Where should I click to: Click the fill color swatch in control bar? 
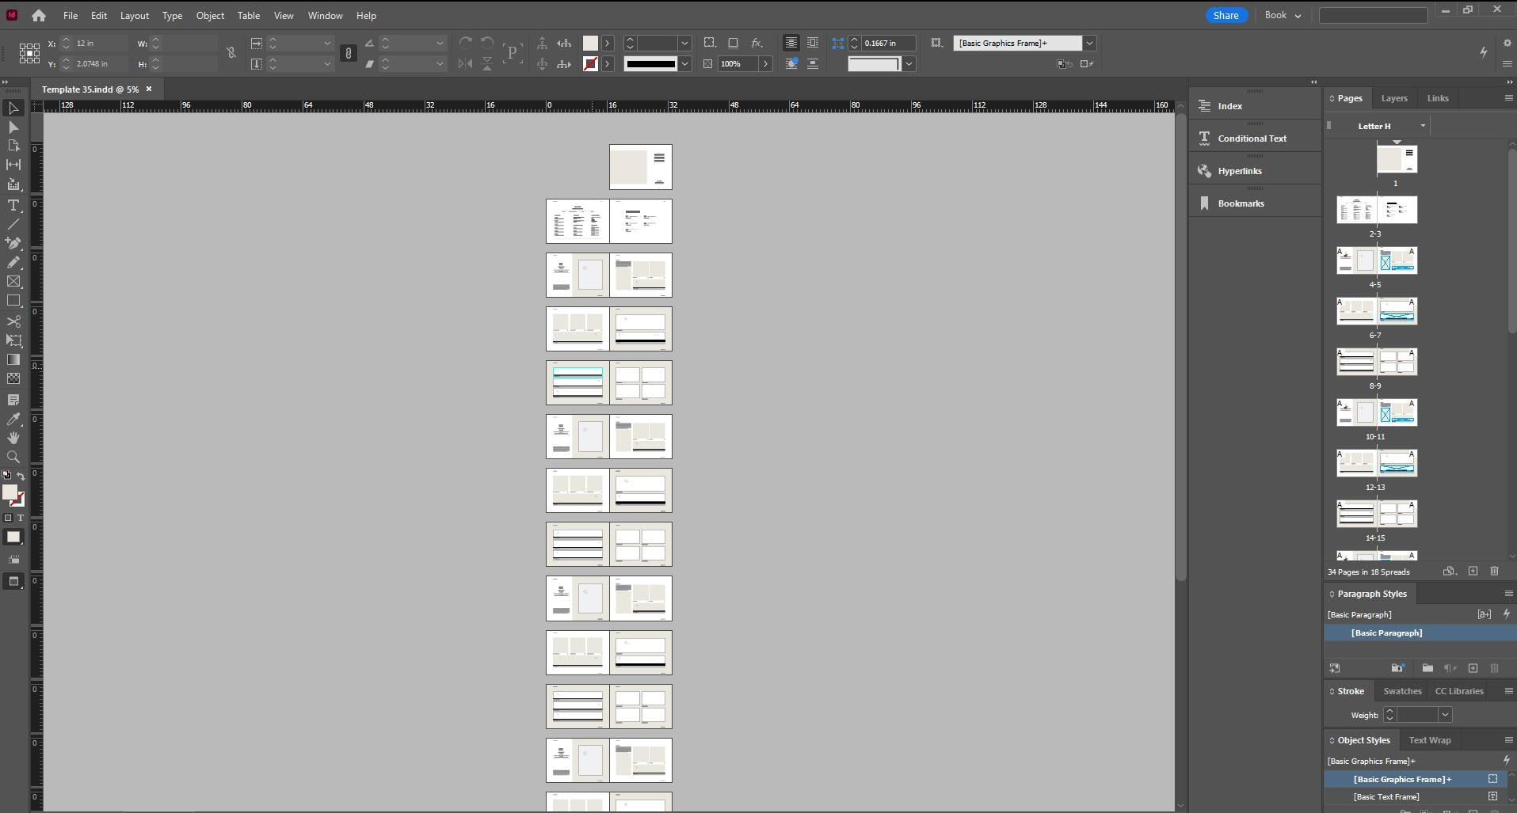pos(590,44)
